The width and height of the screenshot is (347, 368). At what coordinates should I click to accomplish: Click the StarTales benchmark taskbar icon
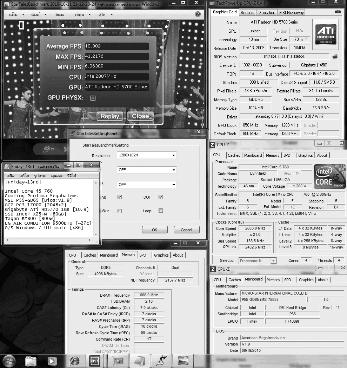point(161,361)
